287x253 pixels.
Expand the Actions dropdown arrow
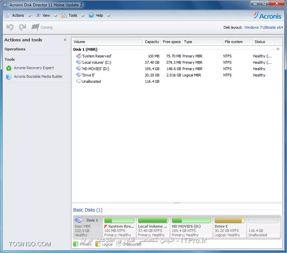[x=29, y=16]
